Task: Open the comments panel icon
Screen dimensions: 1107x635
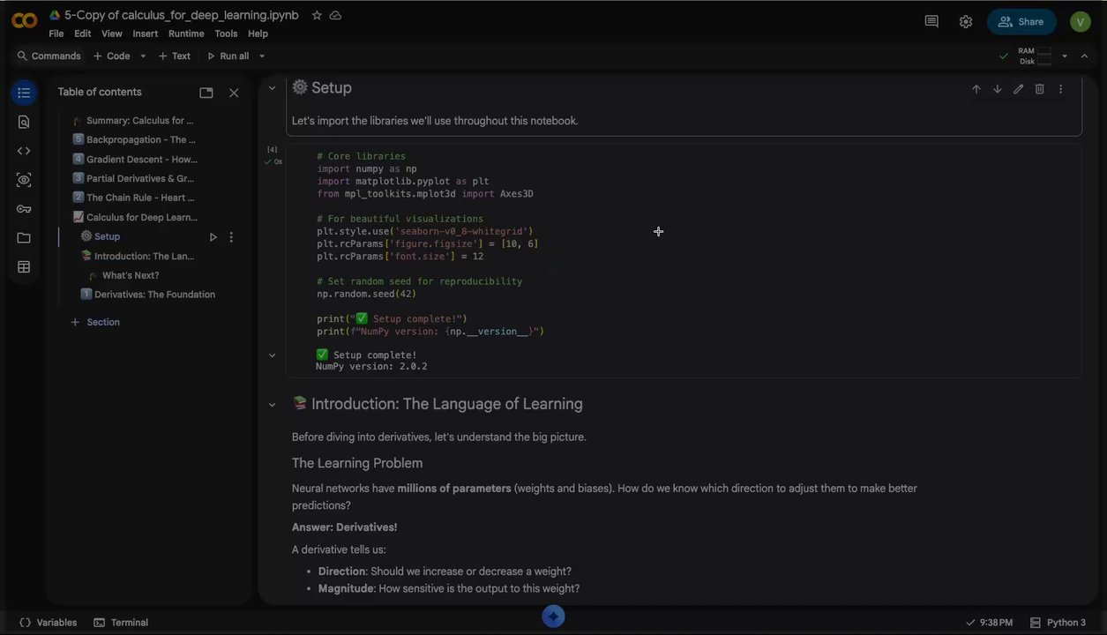Action: click(931, 22)
